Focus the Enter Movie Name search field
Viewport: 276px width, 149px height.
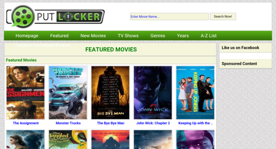coord(169,17)
